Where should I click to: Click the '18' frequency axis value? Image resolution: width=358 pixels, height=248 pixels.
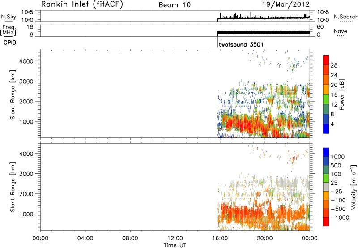30,27
